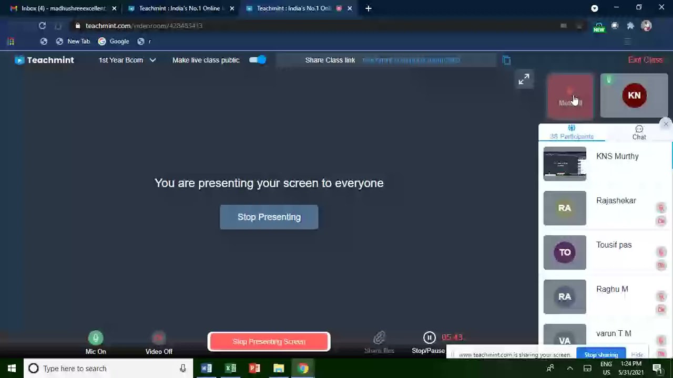The image size is (673, 378).
Task: Open a new browser tab with plus
Action: (368, 8)
